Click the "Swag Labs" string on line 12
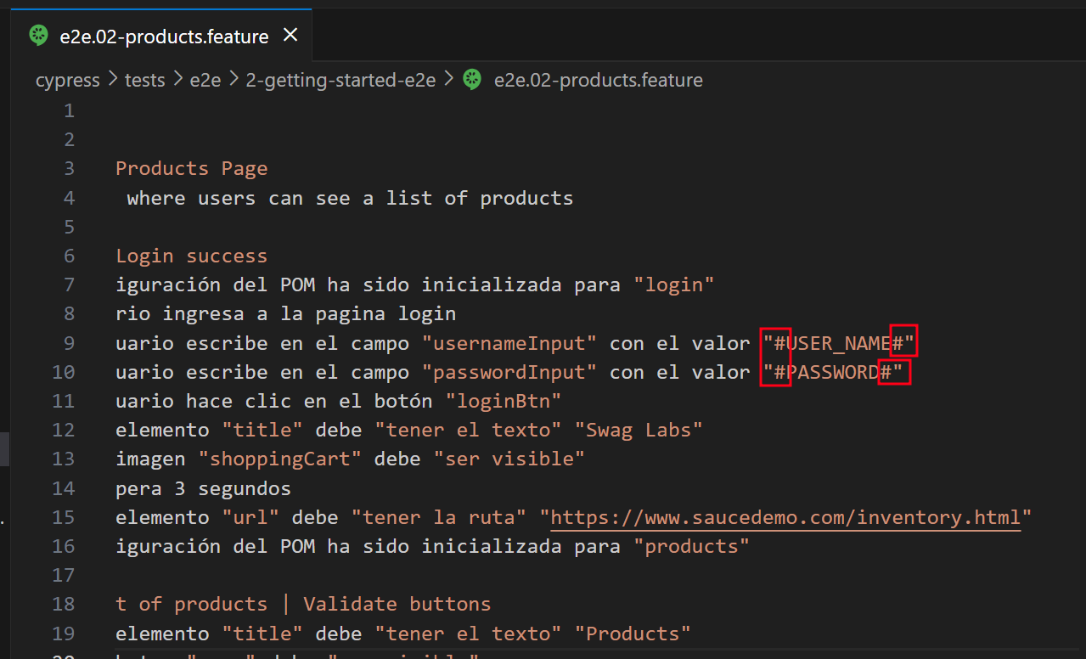Image resolution: width=1086 pixels, height=659 pixels. [639, 430]
